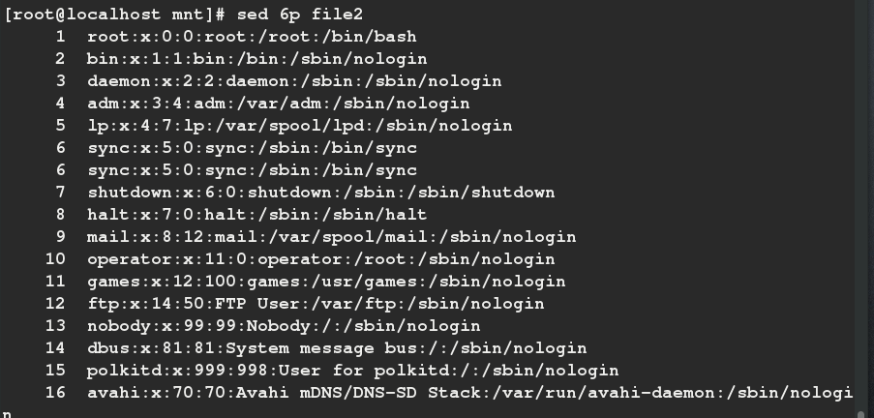The width and height of the screenshot is (874, 418).
Task: Click the line number 10 in the output
Action: point(55,259)
